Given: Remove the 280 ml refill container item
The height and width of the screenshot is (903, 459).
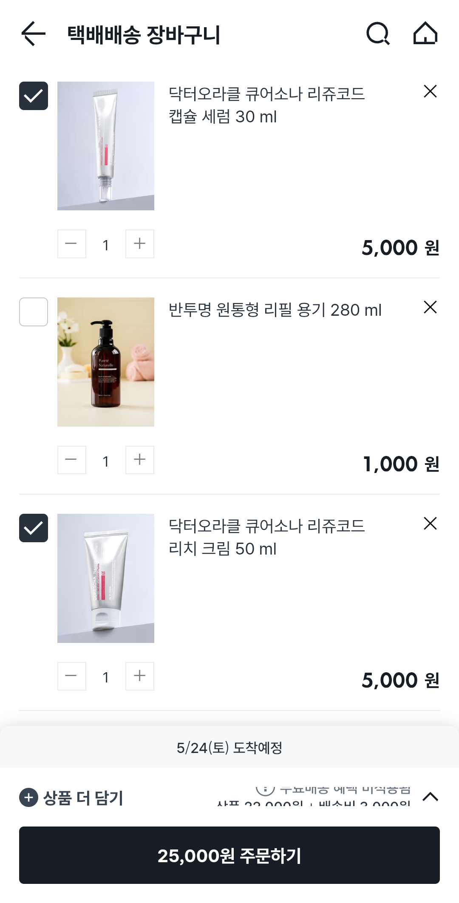Looking at the screenshot, I should [430, 307].
